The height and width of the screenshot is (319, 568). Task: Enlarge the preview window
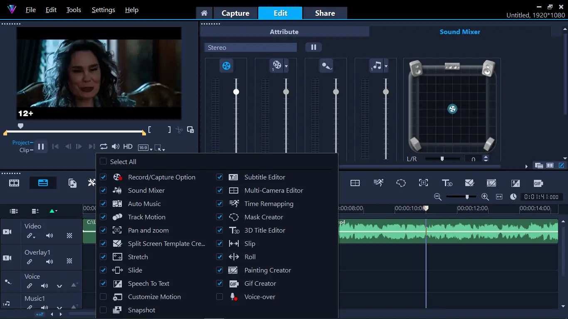[190, 130]
